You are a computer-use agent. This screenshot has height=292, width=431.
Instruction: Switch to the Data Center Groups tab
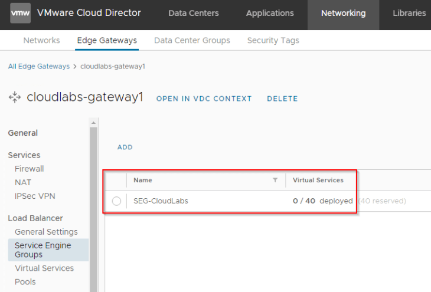192,40
